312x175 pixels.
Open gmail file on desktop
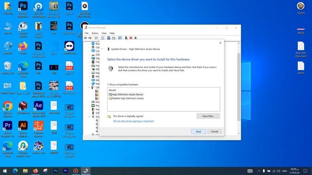click(301, 68)
